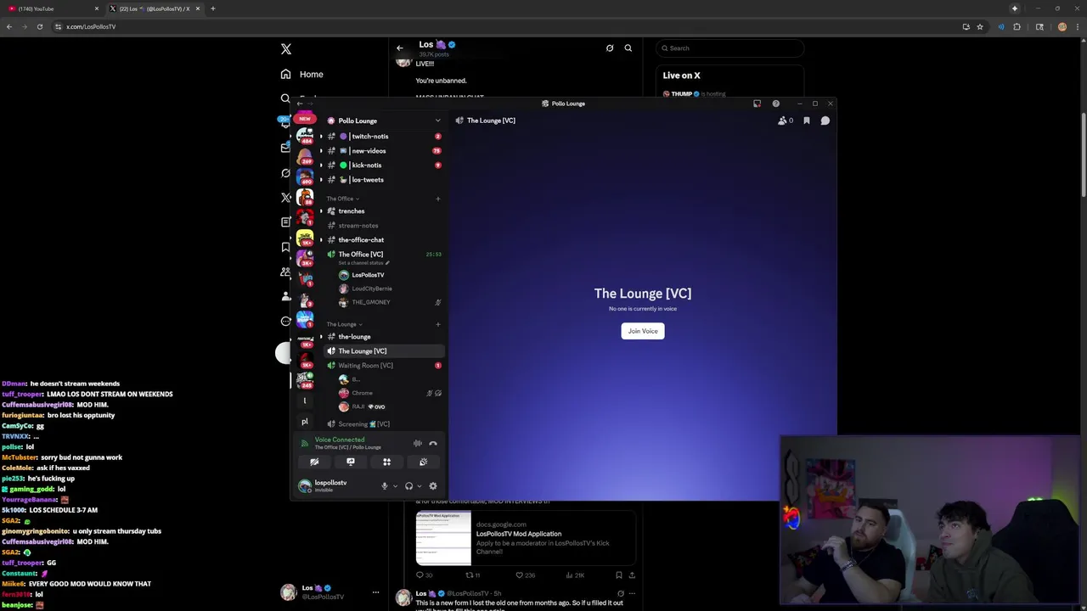This screenshot has width=1087, height=611.
Task: Click lospollostv user avatar in Discord
Action: (305, 485)
